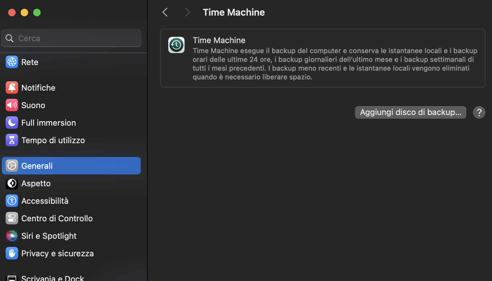Open the Notifiche settings pane
The image size is (492, 281).
(x=71, y=88)
